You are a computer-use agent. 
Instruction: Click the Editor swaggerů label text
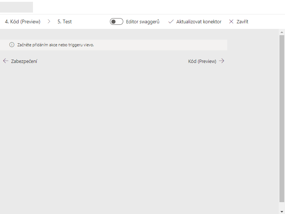(x=142, y=22)
